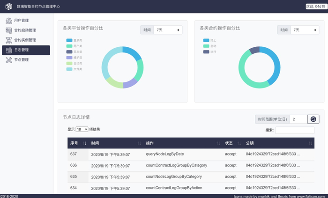Click sort arrows of 操作 column
328x198 pixels.
[218, 143]
